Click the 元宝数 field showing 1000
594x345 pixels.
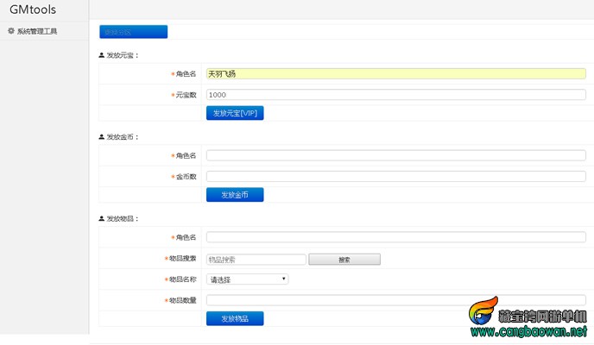tap(396, 95)
